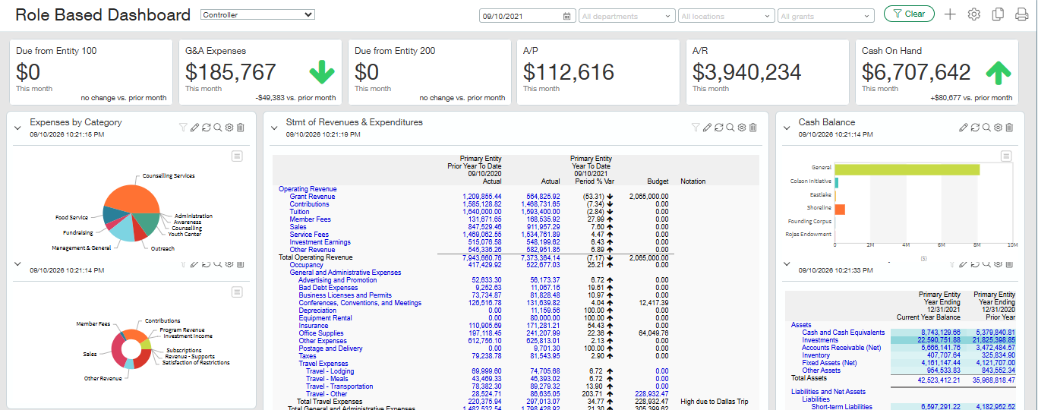Open the All grants dropdown
The image size is (1038, 410).
click(x=825, y=15)
